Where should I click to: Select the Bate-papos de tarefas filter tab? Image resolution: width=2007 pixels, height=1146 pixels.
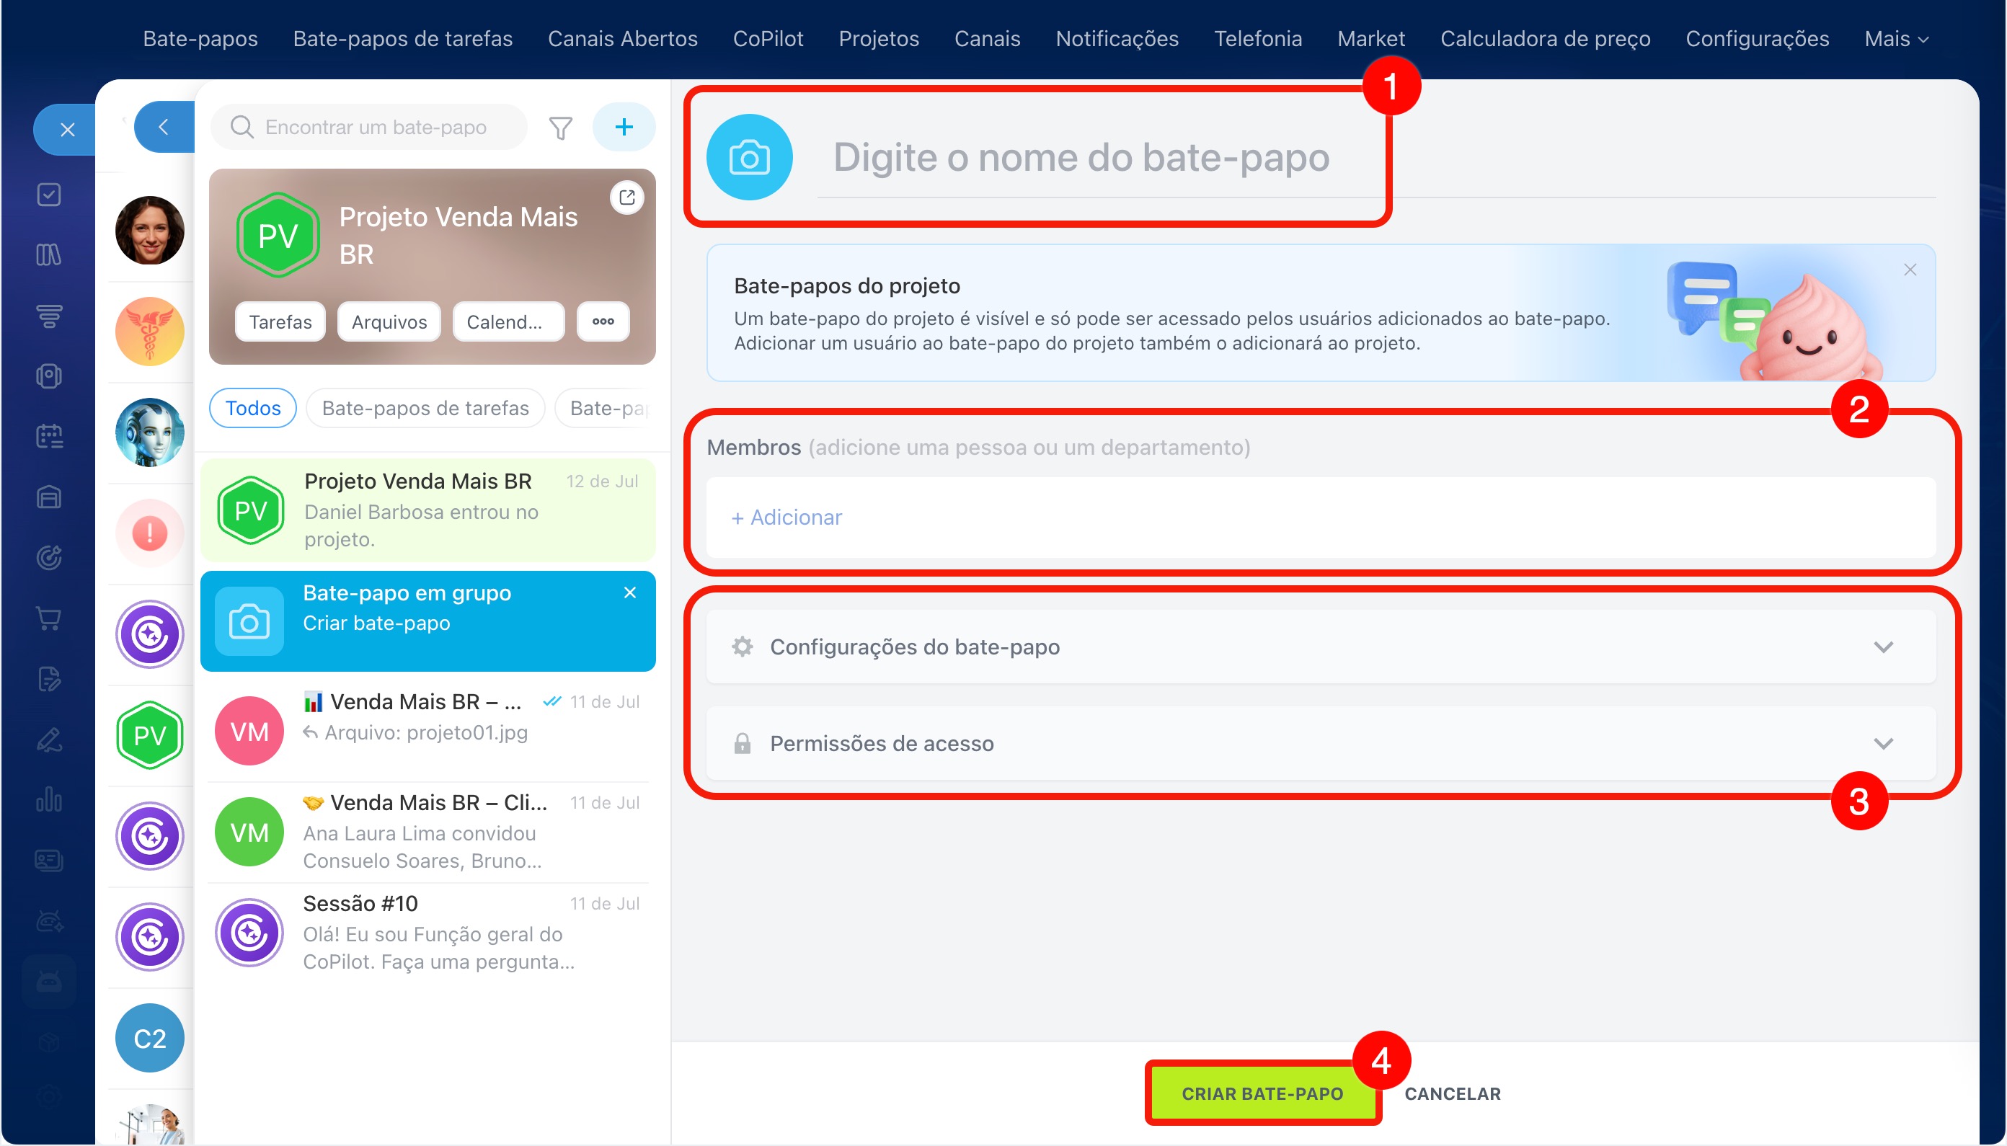425,408
